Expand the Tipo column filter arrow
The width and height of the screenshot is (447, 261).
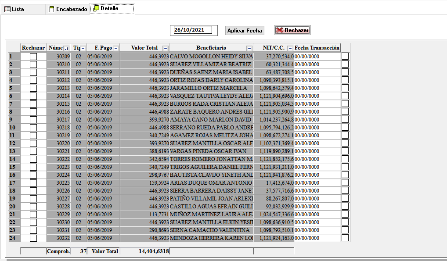click(x=83, y=48)
